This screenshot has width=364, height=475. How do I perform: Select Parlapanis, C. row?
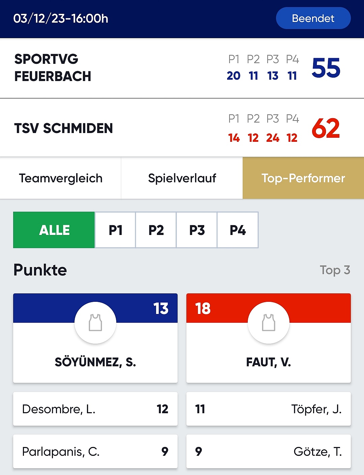point(95,451)
